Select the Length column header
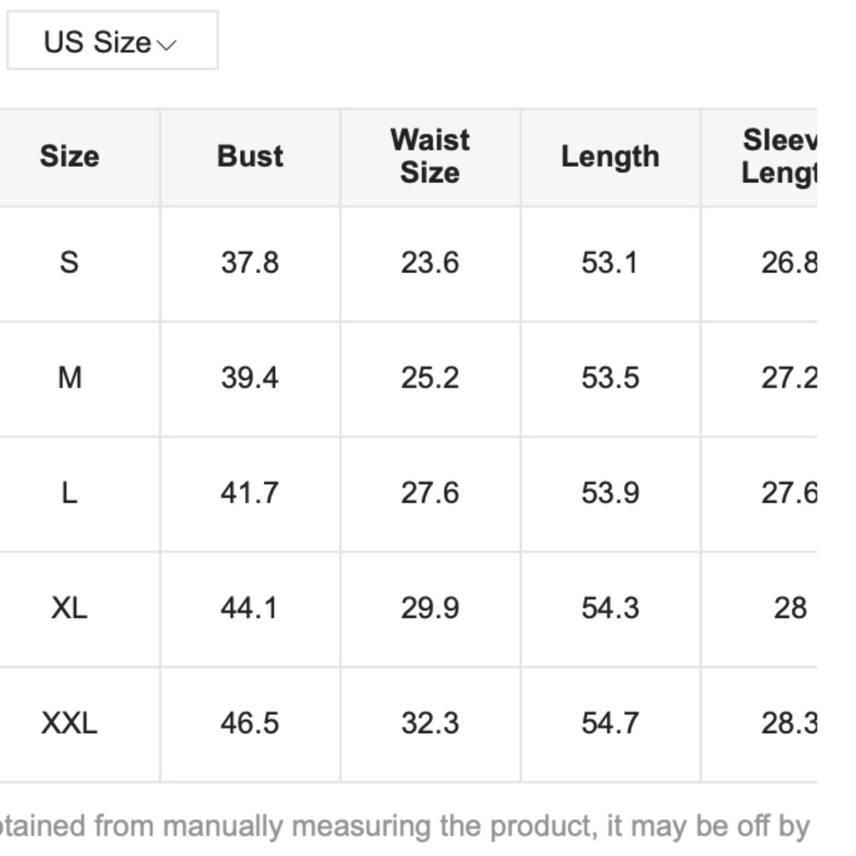Viewport: 856px width, 856px height. pos(610,157)
